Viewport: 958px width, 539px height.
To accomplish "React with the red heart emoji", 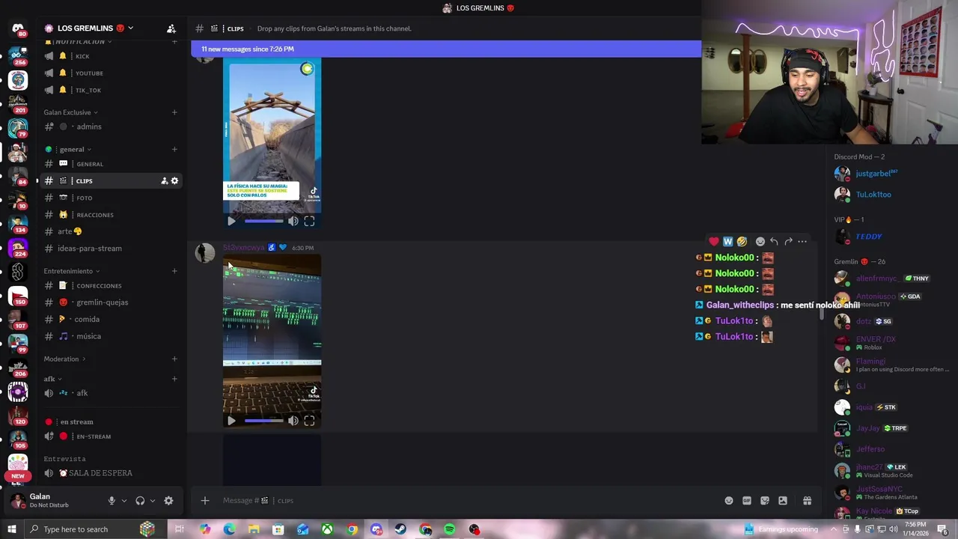I will pyautogui.click(x=714, y=241).
